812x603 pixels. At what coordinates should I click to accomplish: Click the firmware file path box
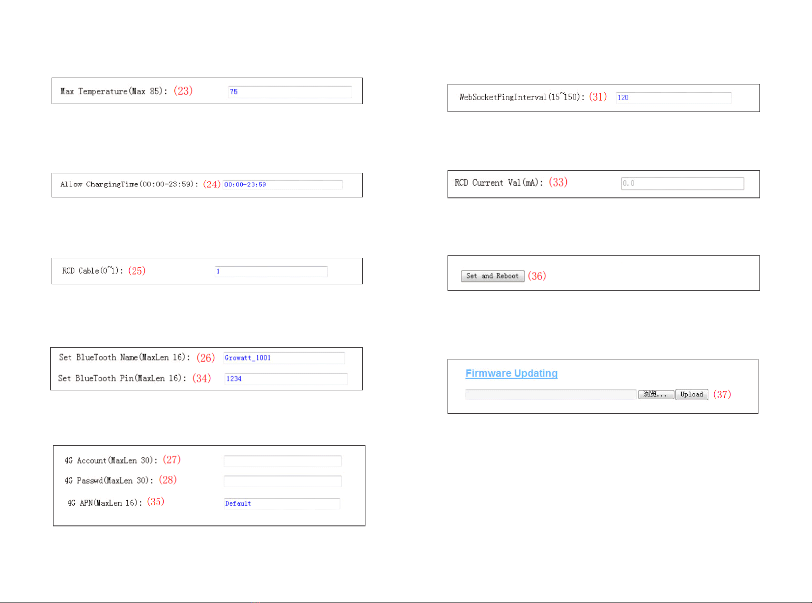pos(551,394)
